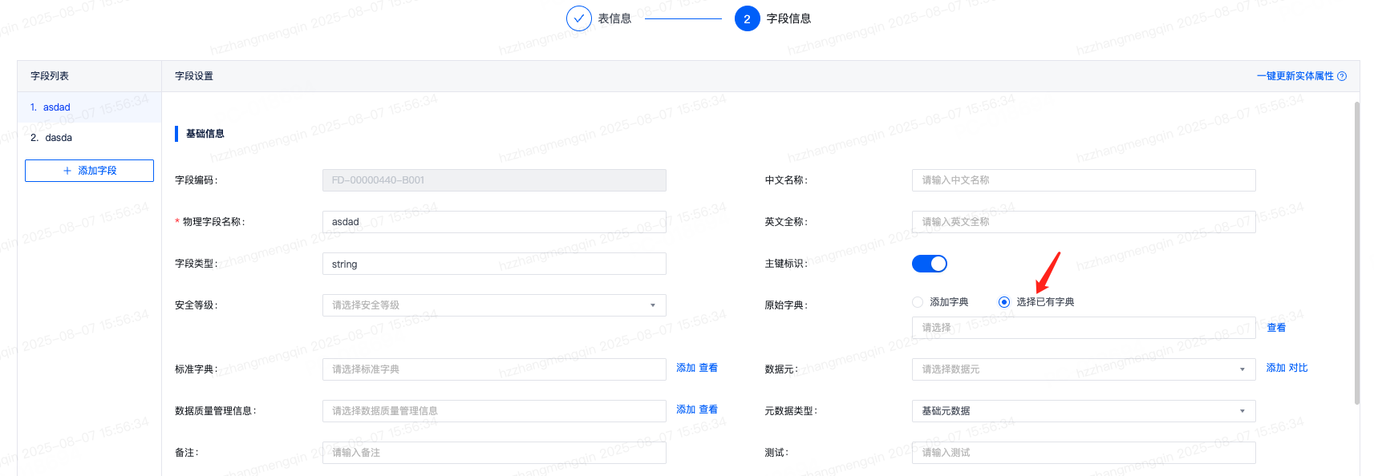This screenshot has width=1374, height=476.
Task: Click the help icon beside 一键更新实体属性
Action: (1342, 76)
